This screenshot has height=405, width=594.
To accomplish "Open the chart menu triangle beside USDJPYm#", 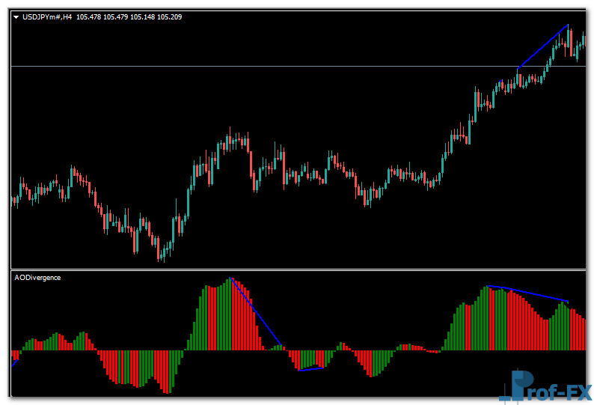I will click(16, 16).
